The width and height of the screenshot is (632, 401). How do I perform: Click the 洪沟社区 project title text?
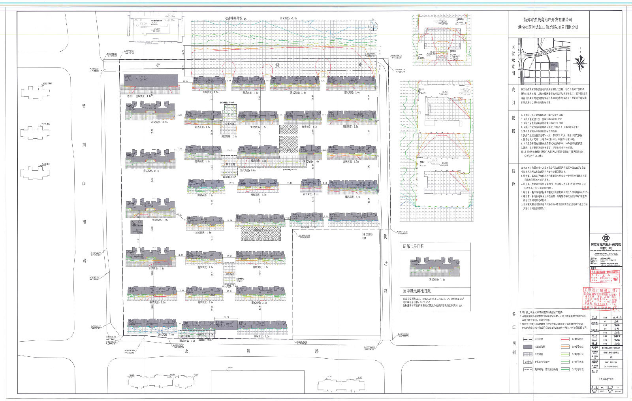tap(548, 27)
